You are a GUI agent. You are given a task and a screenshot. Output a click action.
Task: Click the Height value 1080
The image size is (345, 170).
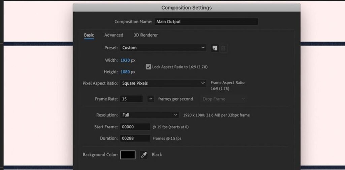click(125, 72)
